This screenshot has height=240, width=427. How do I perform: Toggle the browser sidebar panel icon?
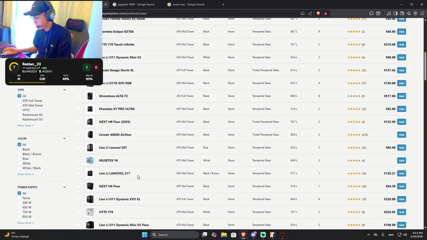click(x=395, y=13)
